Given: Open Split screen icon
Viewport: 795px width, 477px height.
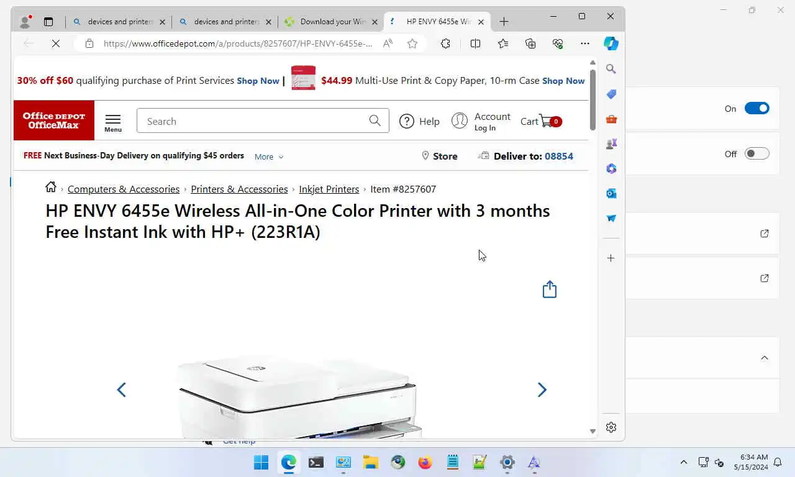Looking at the screenshot, I should [475, 43].
